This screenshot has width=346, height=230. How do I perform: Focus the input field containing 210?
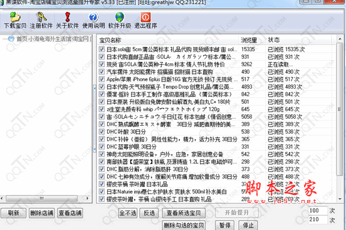click(x=318, y=219)
